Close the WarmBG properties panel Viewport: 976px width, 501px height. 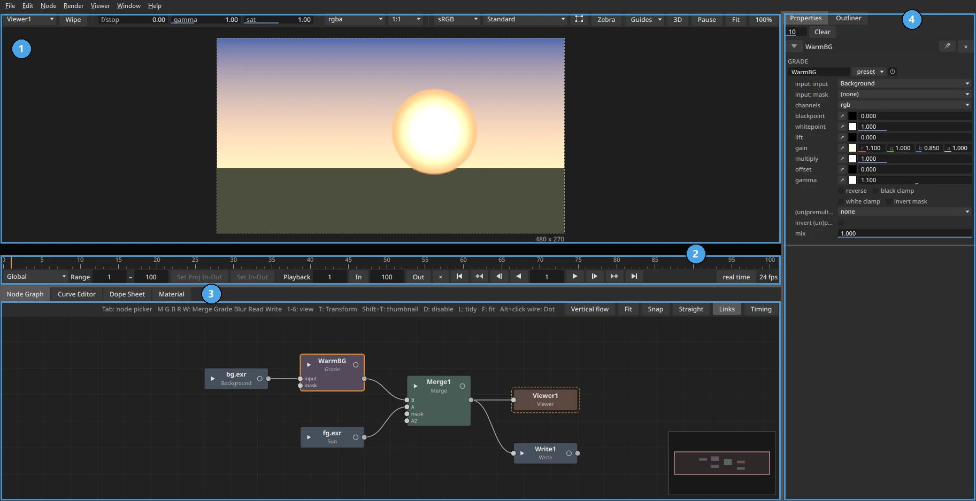click(x=965, y=47)
